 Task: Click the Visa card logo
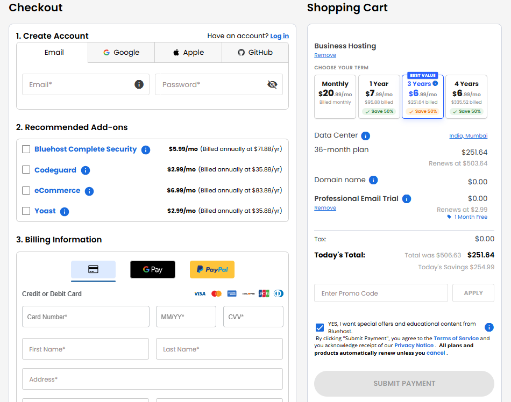click(200, 293)
